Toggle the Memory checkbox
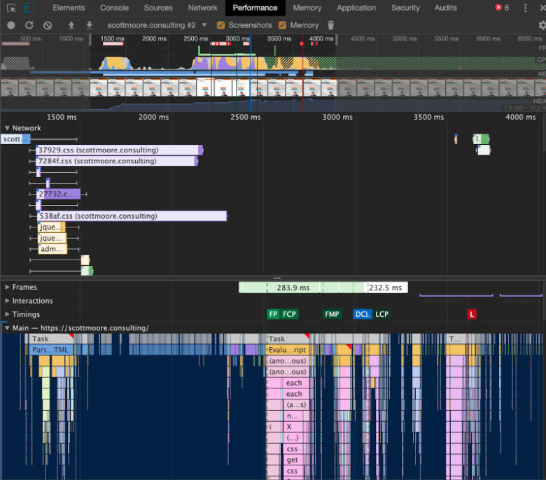546x480 pixels. 282,25
